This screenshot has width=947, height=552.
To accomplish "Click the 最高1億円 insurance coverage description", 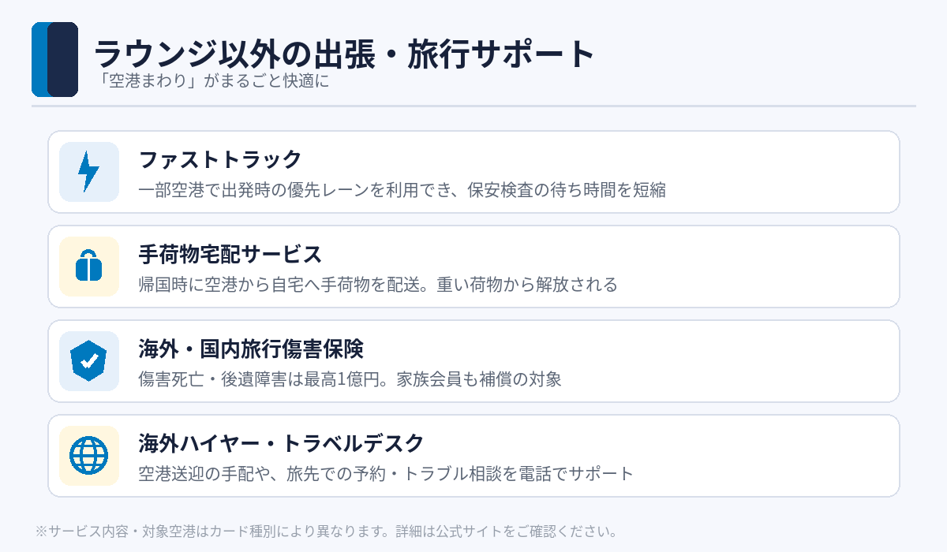I will point(350,379).
